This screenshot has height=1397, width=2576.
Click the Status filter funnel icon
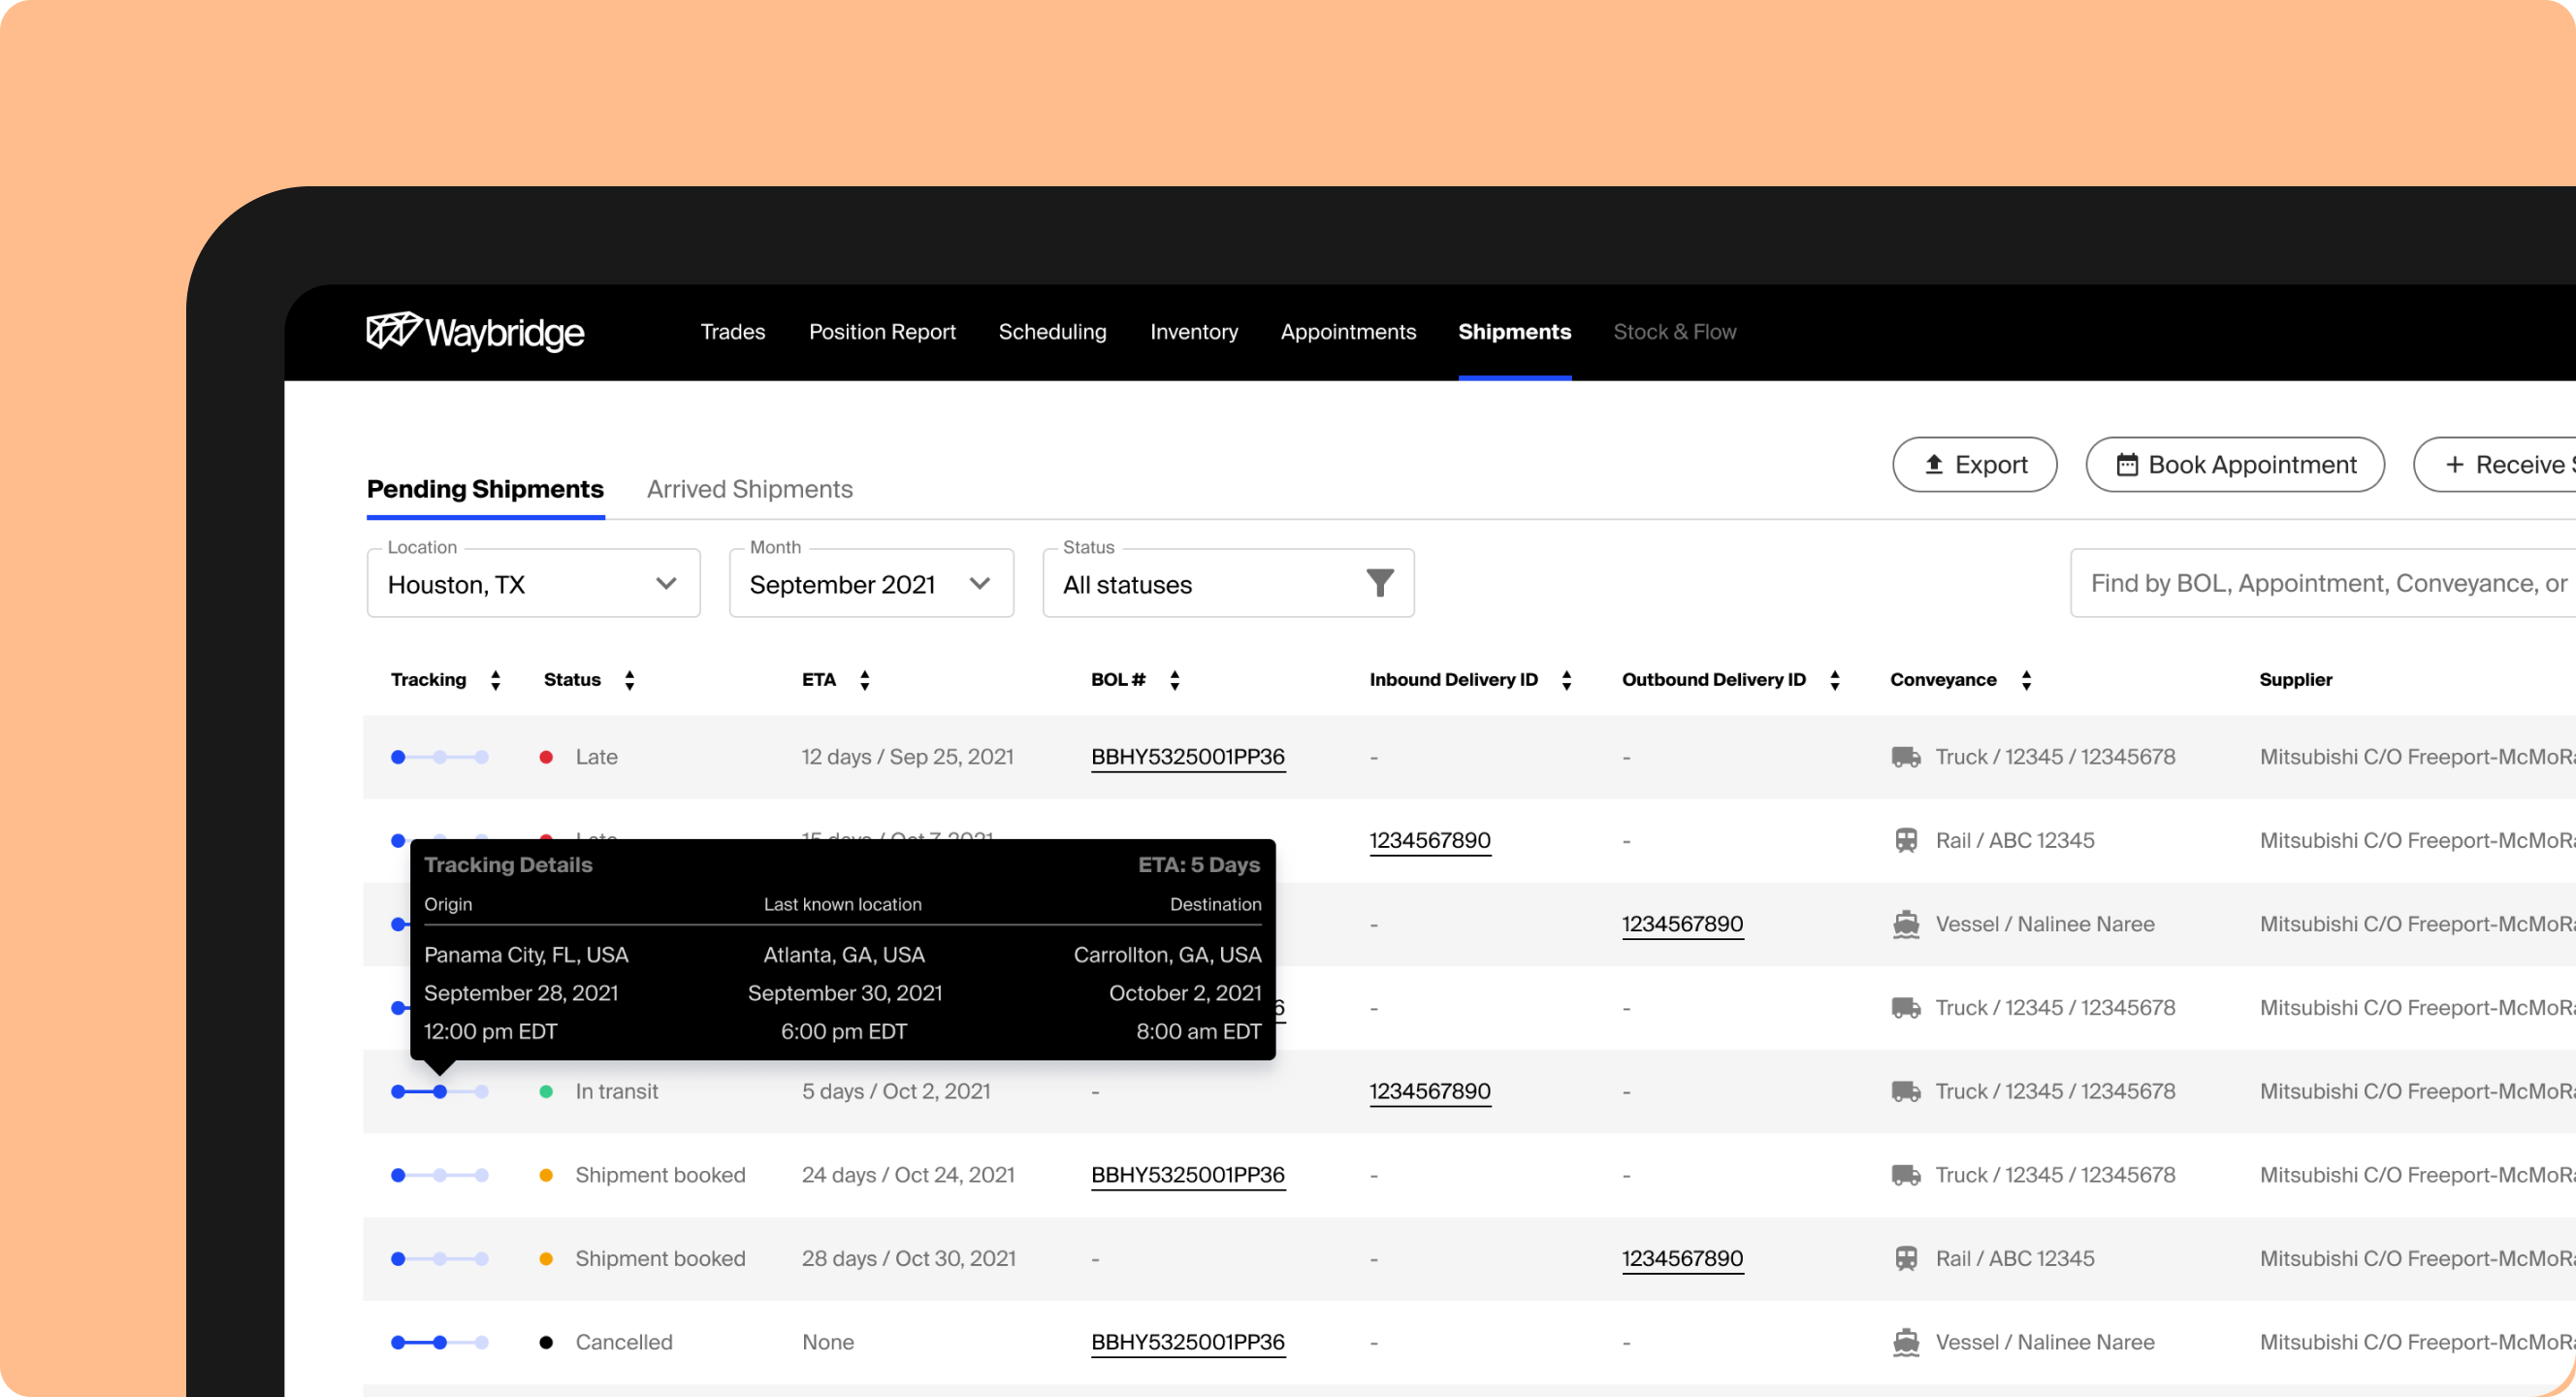[x=1379, y=583]
